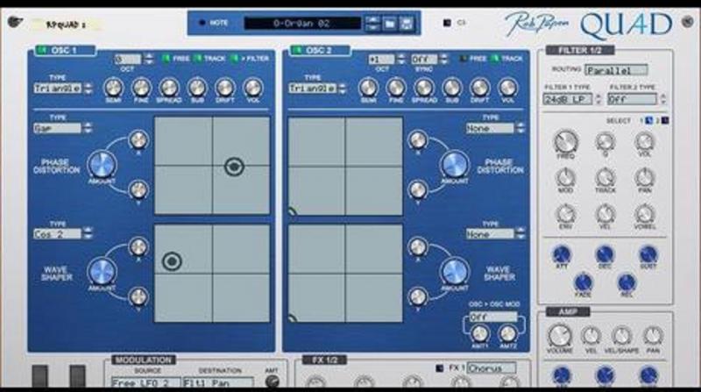Step the patch selector up/down arrows
701x392 pixels.
point(372,23)
